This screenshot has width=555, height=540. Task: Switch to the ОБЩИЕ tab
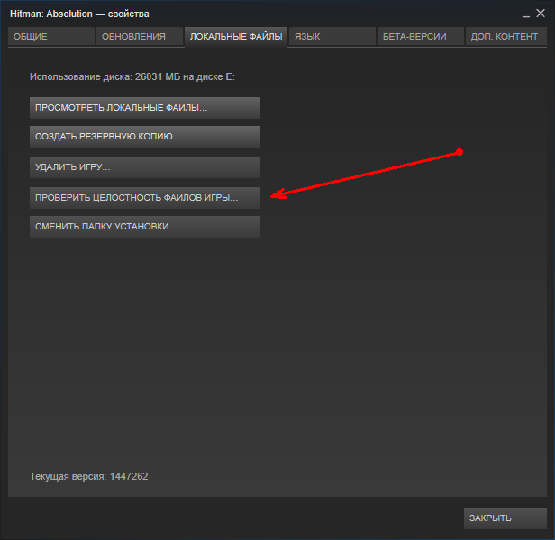click(51, 36)
